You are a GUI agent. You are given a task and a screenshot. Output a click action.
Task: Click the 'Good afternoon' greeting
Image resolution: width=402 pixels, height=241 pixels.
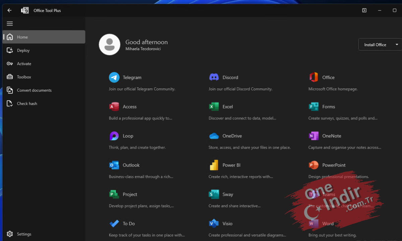(x=146, y=42)
